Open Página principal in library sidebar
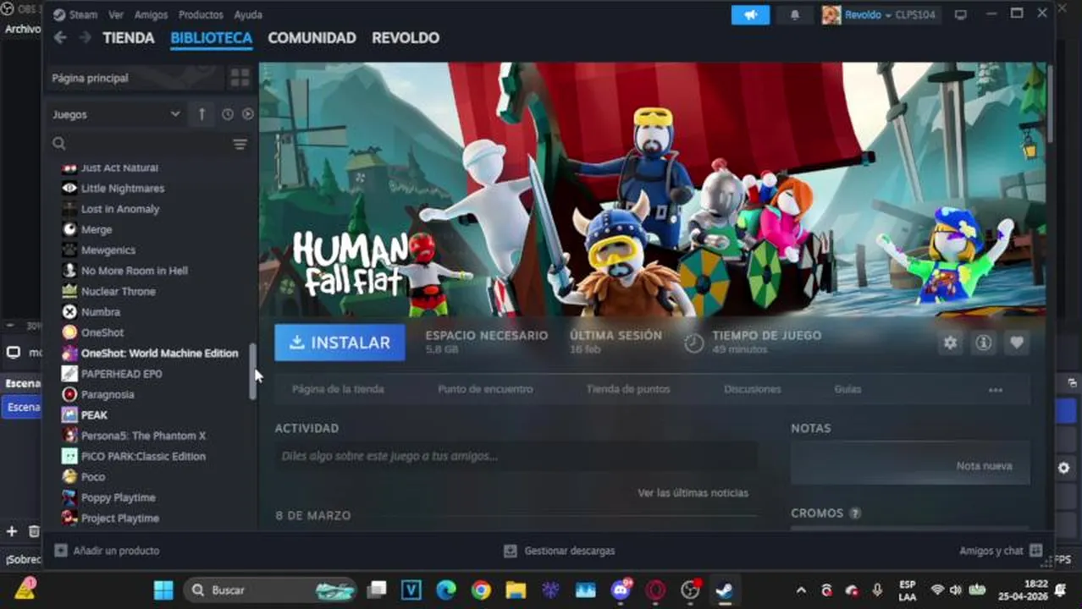Image resolution: width=1082 pixels, height=609 pixels. click(135, 78)
